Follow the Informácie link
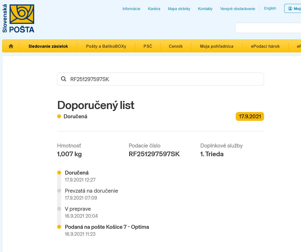301x252 pixels. (x=131, y=9)
